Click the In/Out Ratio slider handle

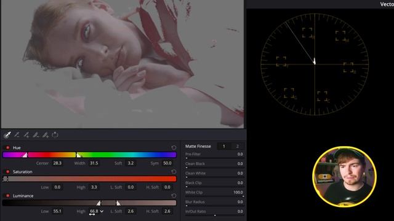pyautogui.click(x=215, y=215)
